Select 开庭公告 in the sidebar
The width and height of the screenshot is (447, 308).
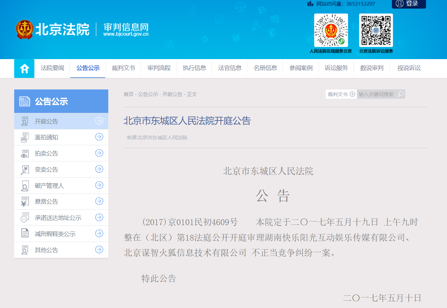tap(61, 121)
